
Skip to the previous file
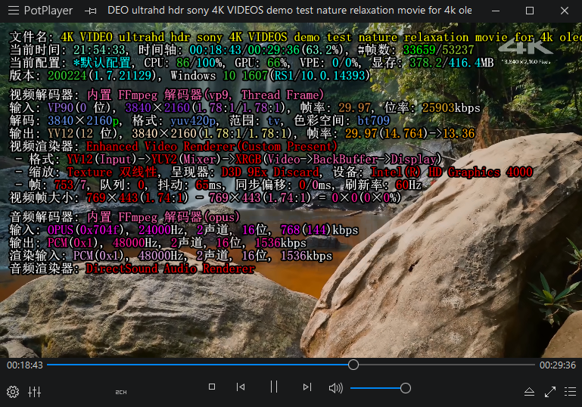241,387
